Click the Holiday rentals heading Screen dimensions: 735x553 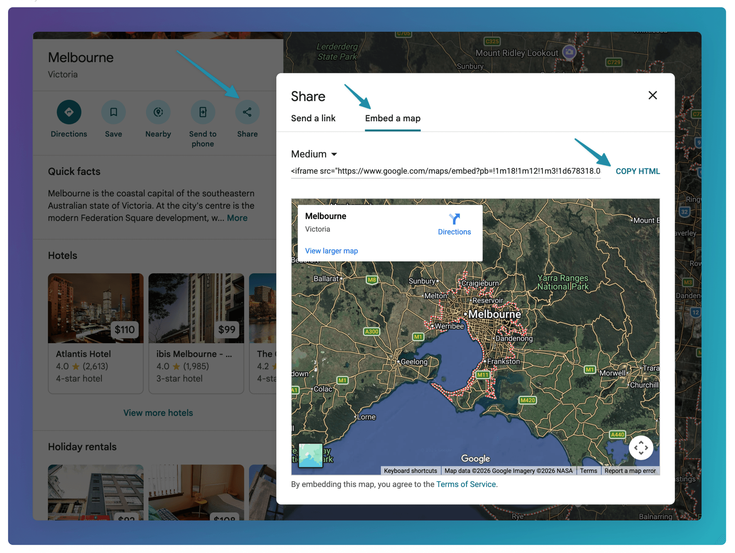pyautogui.click(x=82, y=447)
